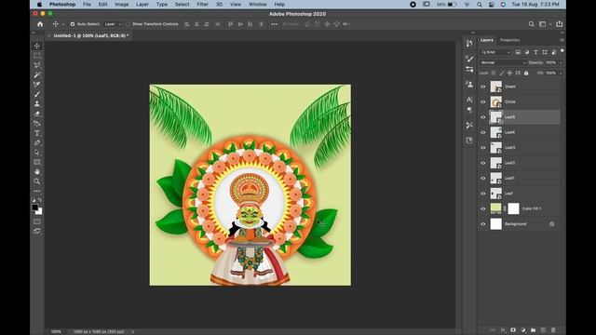Create new fill or adjustment layer icon

click(x=523, y=330)
